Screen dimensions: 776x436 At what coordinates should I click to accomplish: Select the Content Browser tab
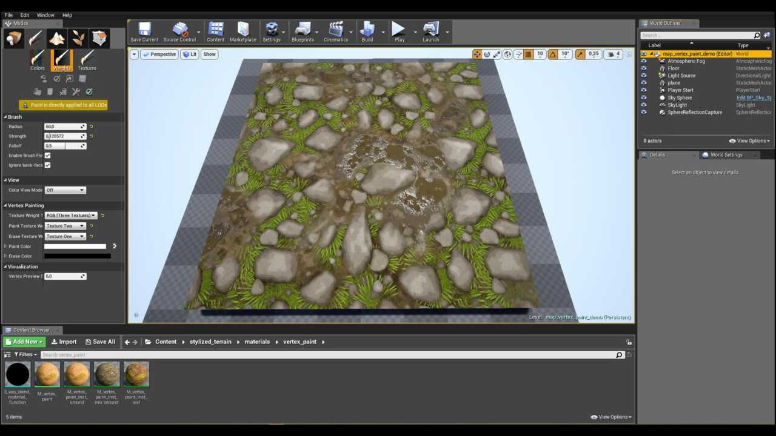(32, 330)
